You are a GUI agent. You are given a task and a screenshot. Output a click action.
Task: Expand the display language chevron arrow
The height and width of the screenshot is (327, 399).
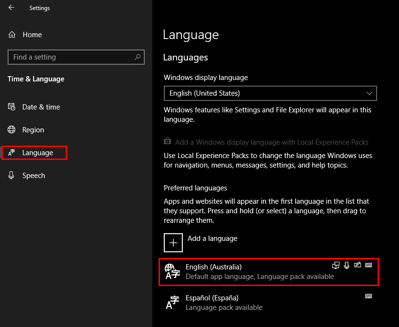point(369,93)
